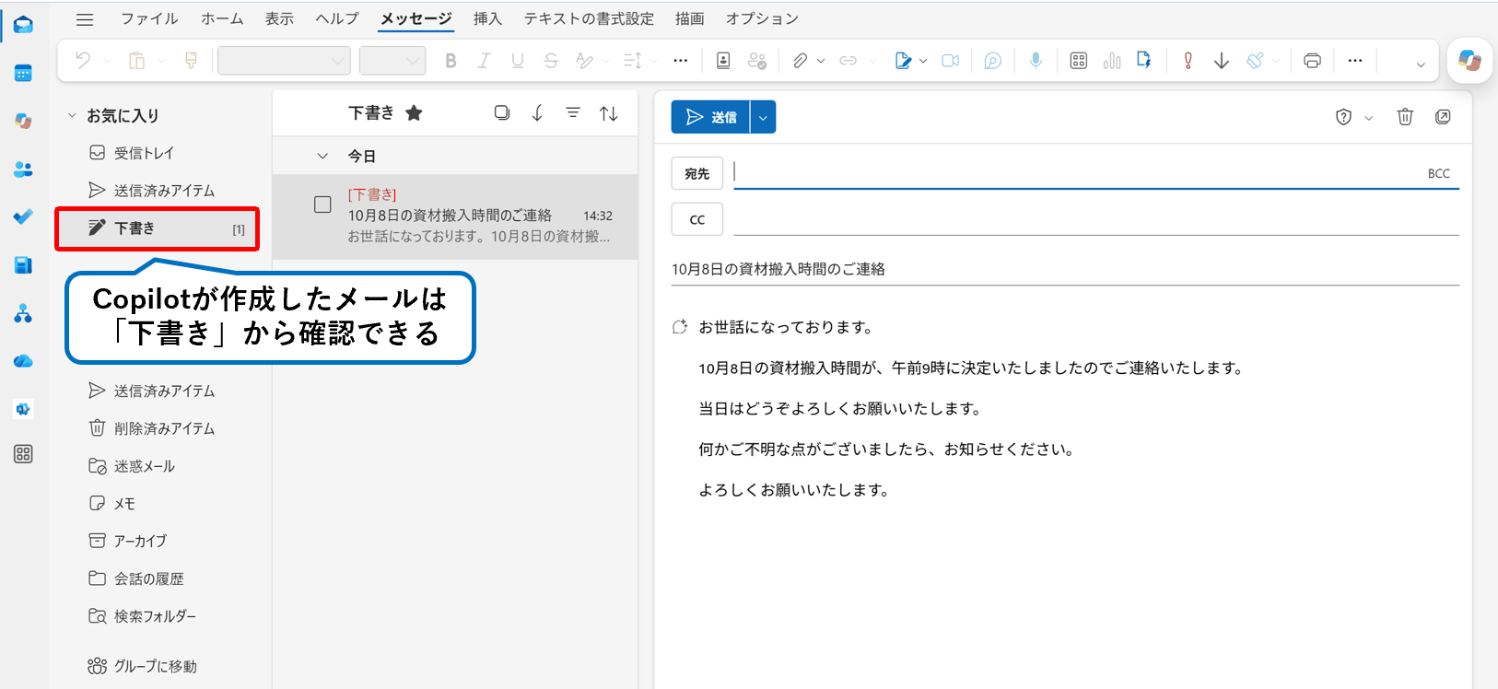Collapse the 今日 group in the message list
Image resolution: width=1498 pixels, height=689 pixels.
tap(322, 157)
